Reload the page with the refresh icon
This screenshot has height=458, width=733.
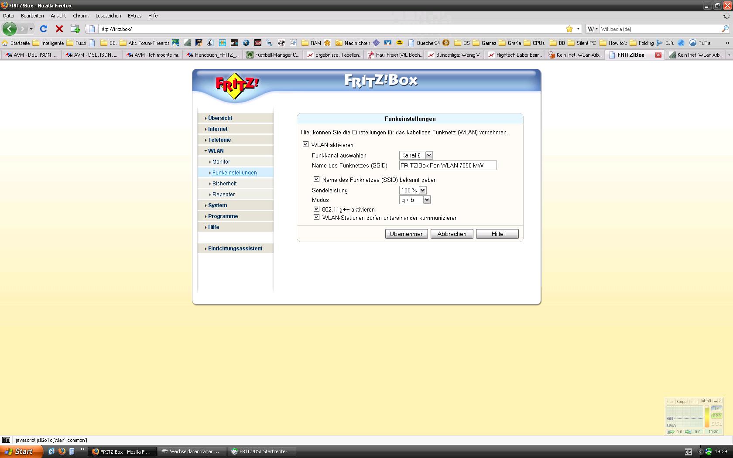click(x=44, y=29)
